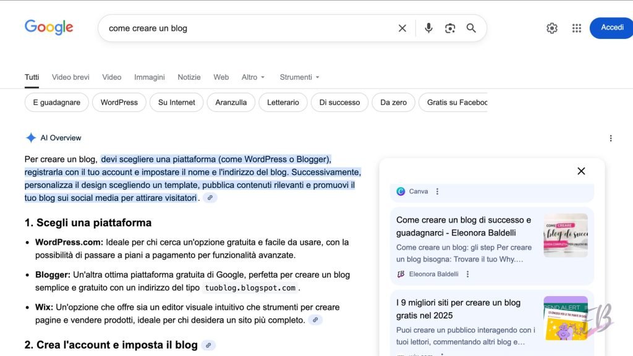
Task: Open Search by image camera icon
Action: pos(450,28)
